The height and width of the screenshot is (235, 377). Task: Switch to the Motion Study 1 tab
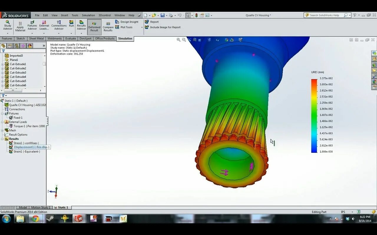click(x=40, y=207)
